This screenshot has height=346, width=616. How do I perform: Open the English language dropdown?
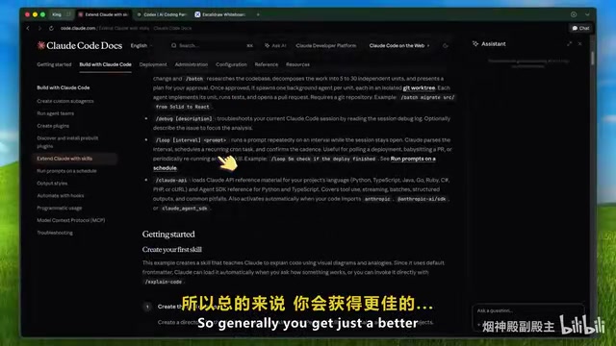click(141, 45)
